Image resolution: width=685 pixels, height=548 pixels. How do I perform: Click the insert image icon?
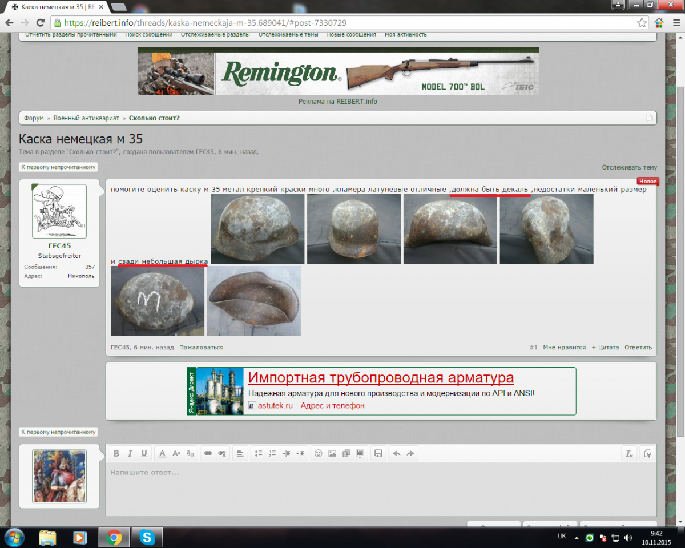pyautogui.click(x=332, y=453)
